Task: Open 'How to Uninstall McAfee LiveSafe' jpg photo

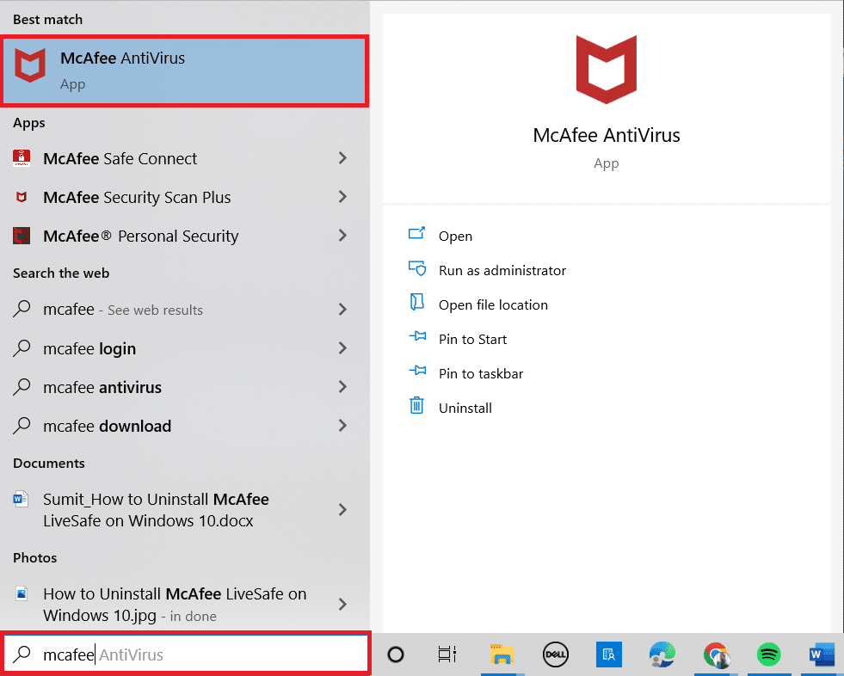Action: (x=175, y=605)
